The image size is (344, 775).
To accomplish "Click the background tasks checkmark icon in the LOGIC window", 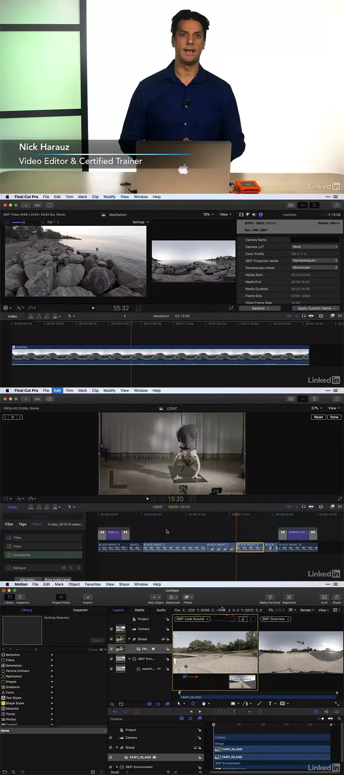I will point(50,399).
